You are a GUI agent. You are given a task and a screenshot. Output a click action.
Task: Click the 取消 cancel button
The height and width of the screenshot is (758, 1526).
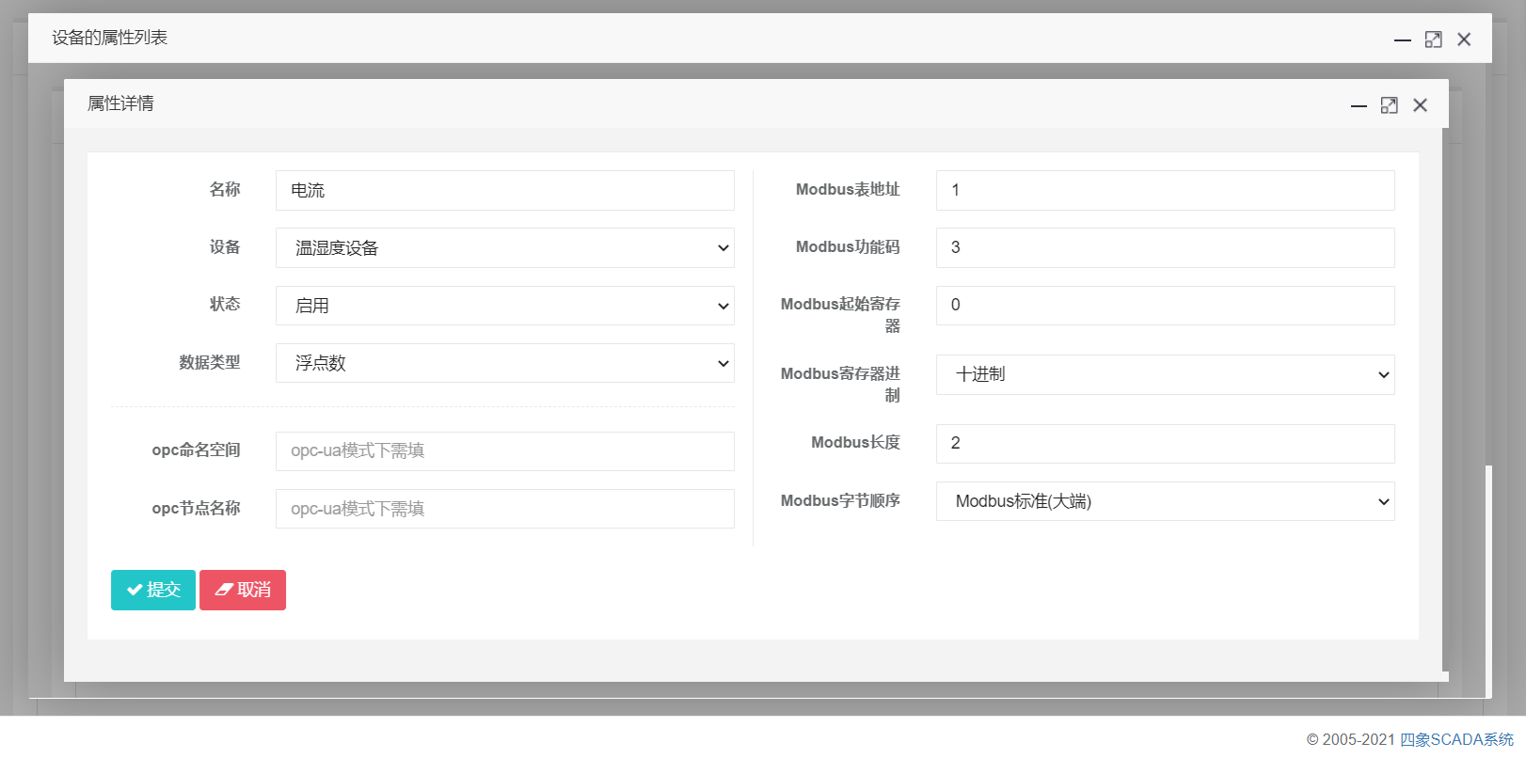tap(243, 590)
